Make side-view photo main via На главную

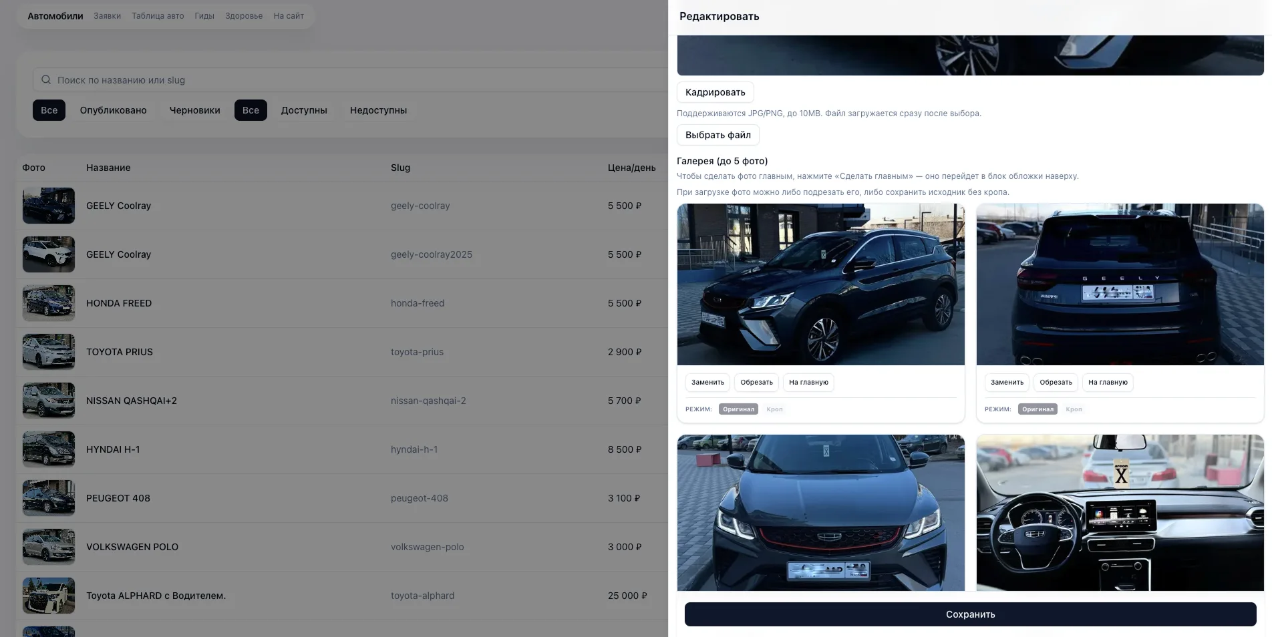pos(808,383)
